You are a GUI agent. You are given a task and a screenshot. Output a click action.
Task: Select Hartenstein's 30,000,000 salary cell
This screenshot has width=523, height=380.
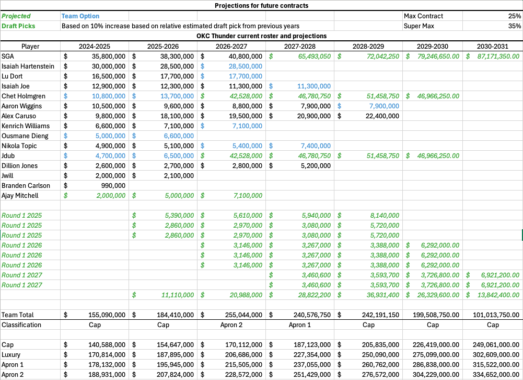coord(95,66)
